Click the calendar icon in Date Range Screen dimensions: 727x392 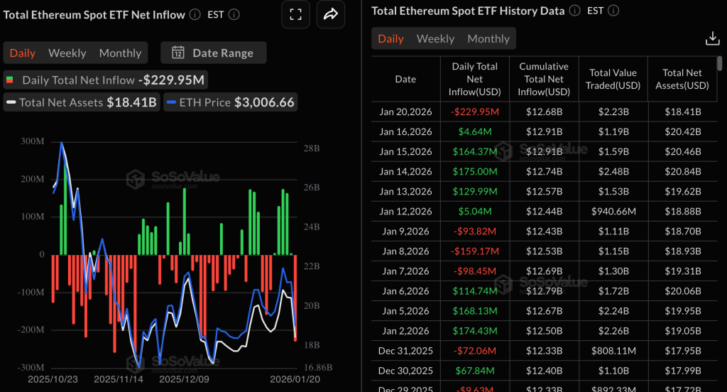click(178, 53)
